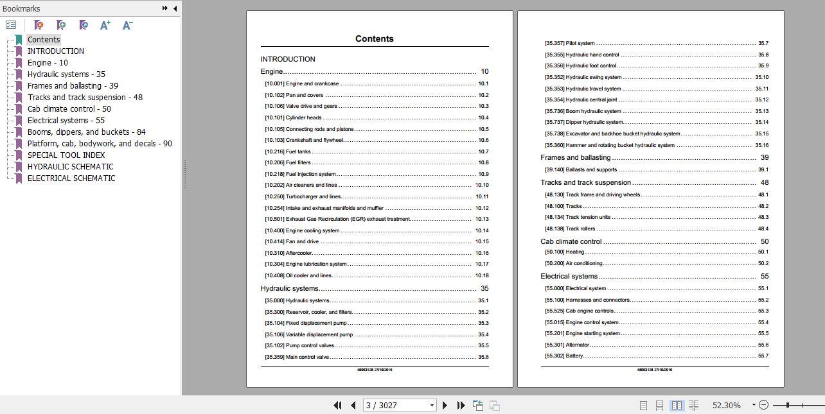Click the bookmark icon beside ELECTRICAL SCHEMATIC

[19, 178]
